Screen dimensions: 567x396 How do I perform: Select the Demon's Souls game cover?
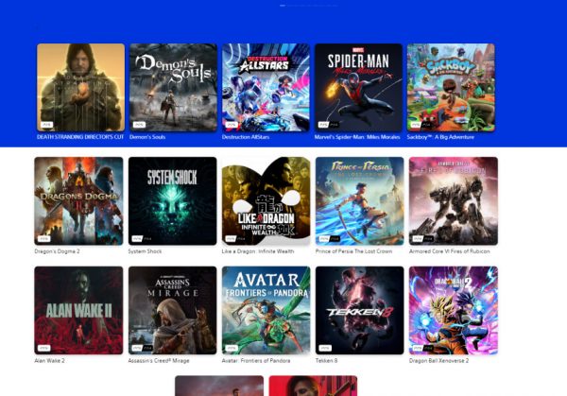point(173,87)
